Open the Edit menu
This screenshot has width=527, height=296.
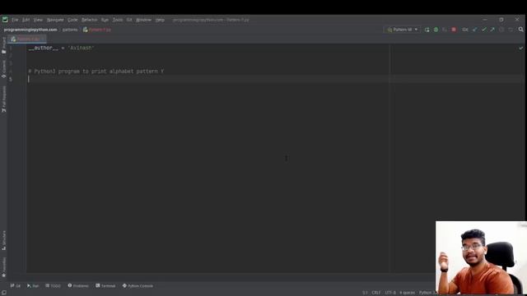click(x=26, y=20)
